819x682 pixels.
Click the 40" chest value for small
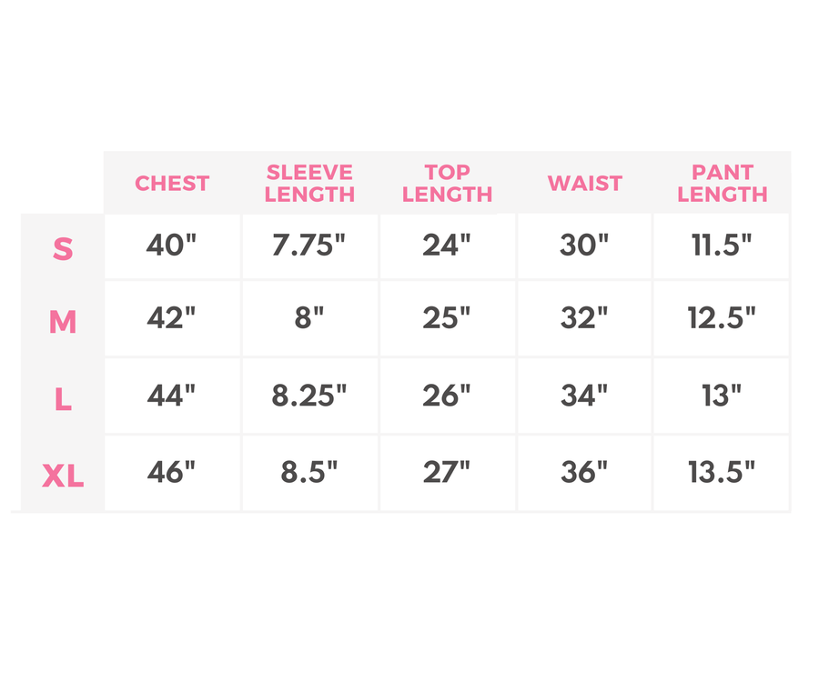pos(172,246)
